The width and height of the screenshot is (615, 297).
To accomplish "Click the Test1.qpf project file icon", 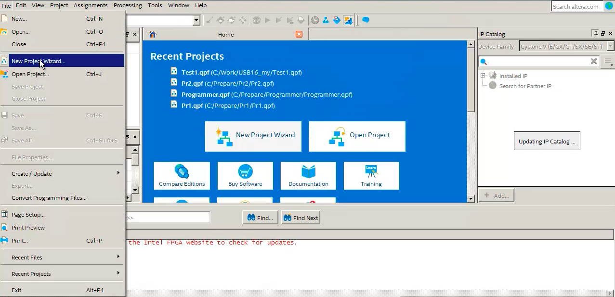I will 174,71.
